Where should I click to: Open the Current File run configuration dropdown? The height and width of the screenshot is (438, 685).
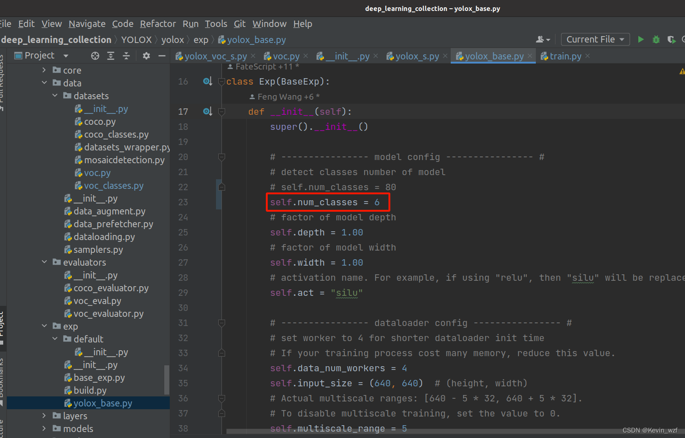tap(595, 39)
